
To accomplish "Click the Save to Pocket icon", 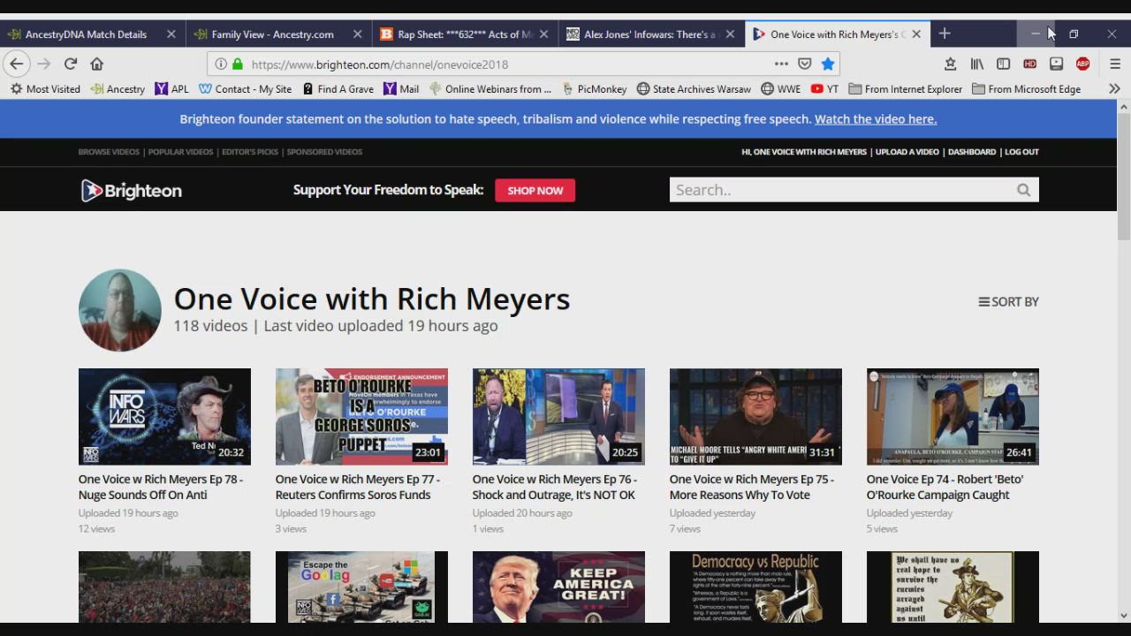I will 804,64.
